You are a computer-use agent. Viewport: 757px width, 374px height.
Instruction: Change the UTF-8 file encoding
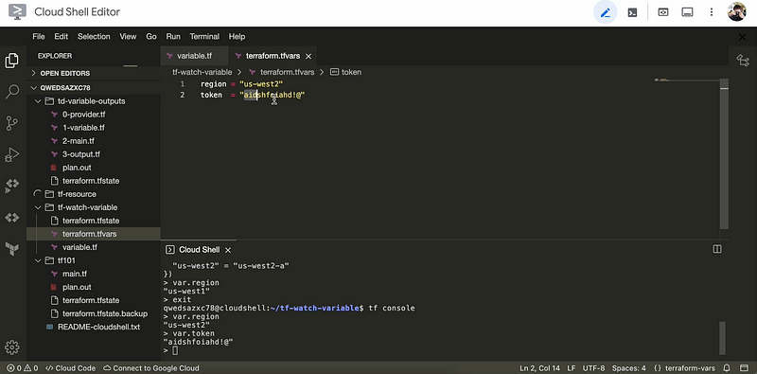coord(594,368)
